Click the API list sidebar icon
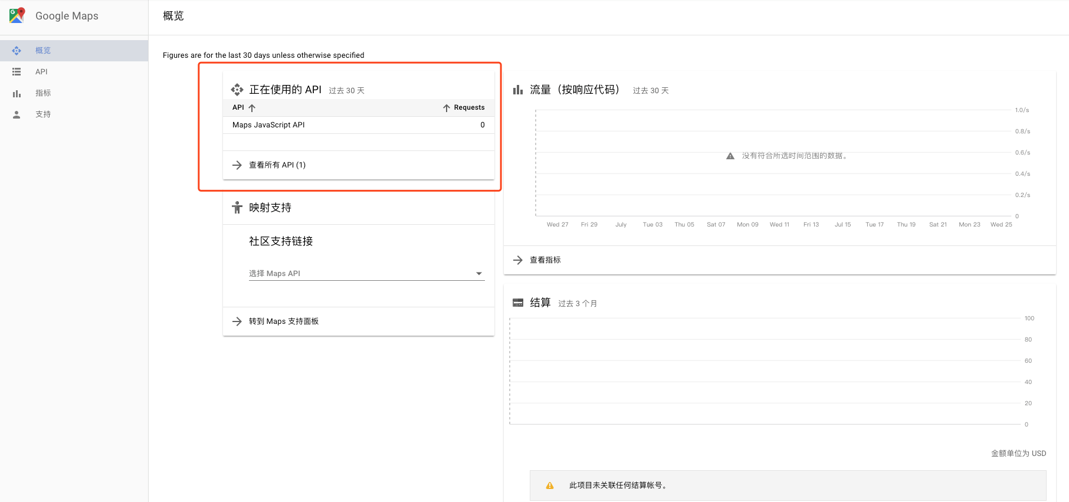This screenshot has width=1069, height=502. (x=17, y=72)
